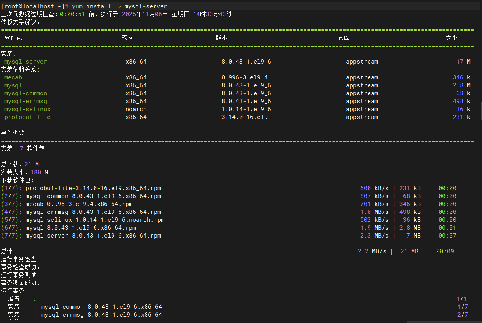Screen dimensions: 482x323
Task: Click the '总下载:21 M' line
Action: (20, 164)
